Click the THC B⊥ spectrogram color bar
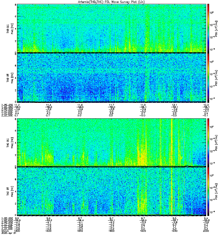220x235 pixels. (x=208, y=143)
